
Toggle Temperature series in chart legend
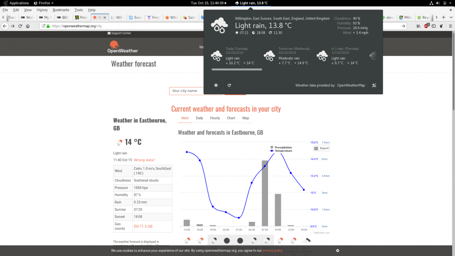[x=281, y=151]
